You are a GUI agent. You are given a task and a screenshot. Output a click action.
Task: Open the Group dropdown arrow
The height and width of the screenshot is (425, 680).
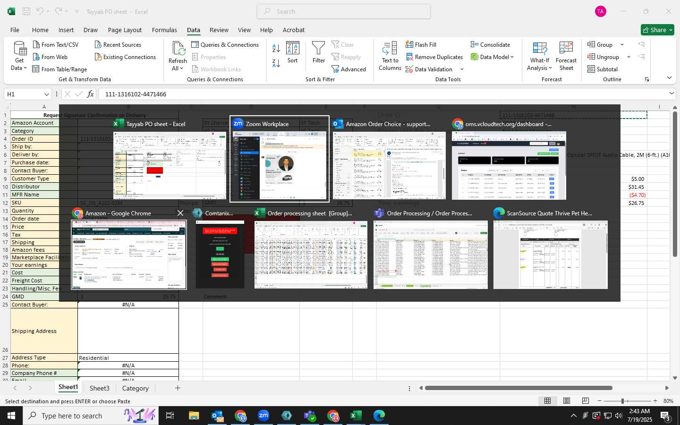coord(622,44)
